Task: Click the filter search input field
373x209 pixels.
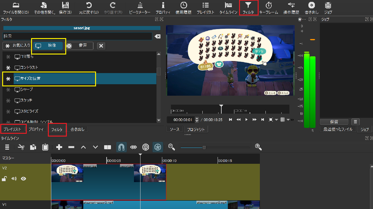Action: click(77, 36)
